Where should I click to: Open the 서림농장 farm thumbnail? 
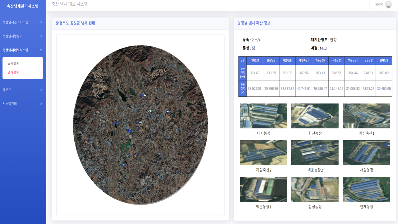(366, 152)
